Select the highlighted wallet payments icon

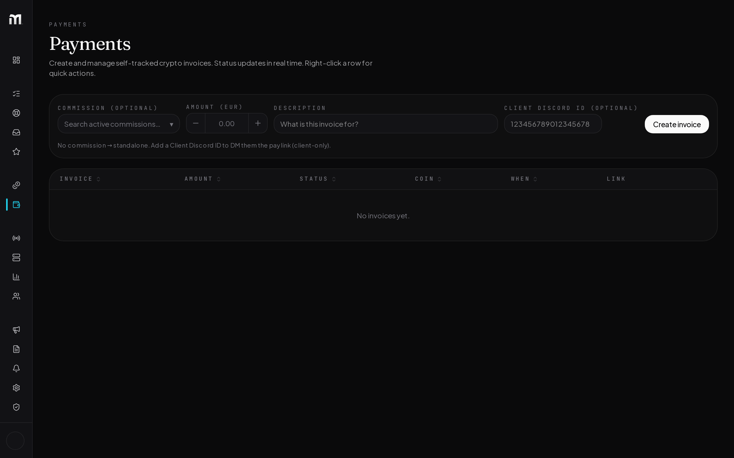16,205
